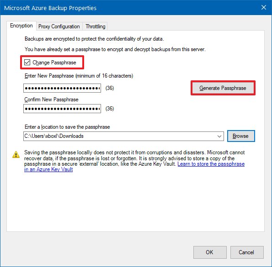Screen dimensions: 272x267
Task: Switch to the Encryption tab
Action: click(21, 26)
